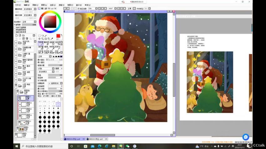The height and width of the screenshot is (149, 266).
Task: Open the 编辑 (Edit) menu
Action: coord(27,5)
